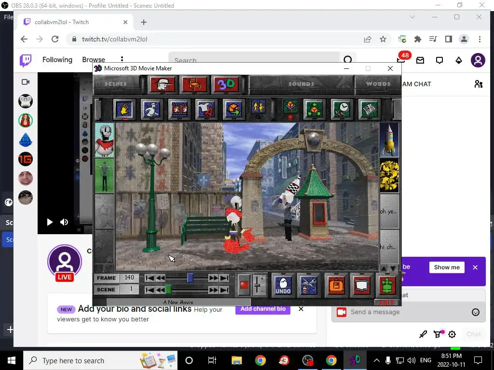Viewport: 494px width, 370px height.
Task: Click the green map icon in Movie Maker
Action: (x=387, y=285)
